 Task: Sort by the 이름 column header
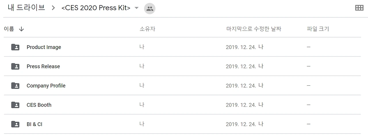click(x=9, y=29)
